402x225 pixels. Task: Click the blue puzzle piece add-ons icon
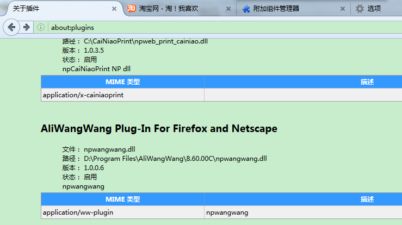[246, 9]
